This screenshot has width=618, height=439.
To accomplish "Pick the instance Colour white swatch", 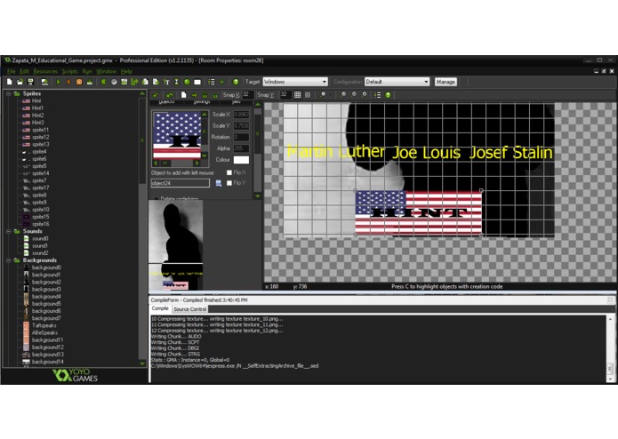I will point(241,160).
